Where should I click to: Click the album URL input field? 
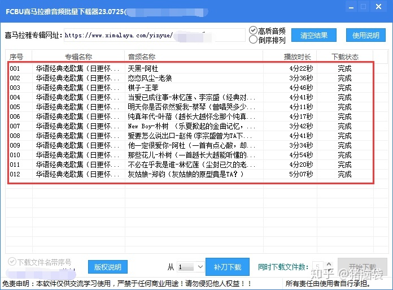[x=154, y=35]
